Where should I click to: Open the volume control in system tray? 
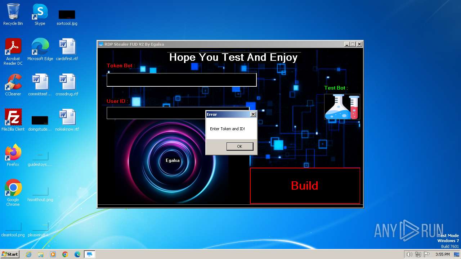409,254
